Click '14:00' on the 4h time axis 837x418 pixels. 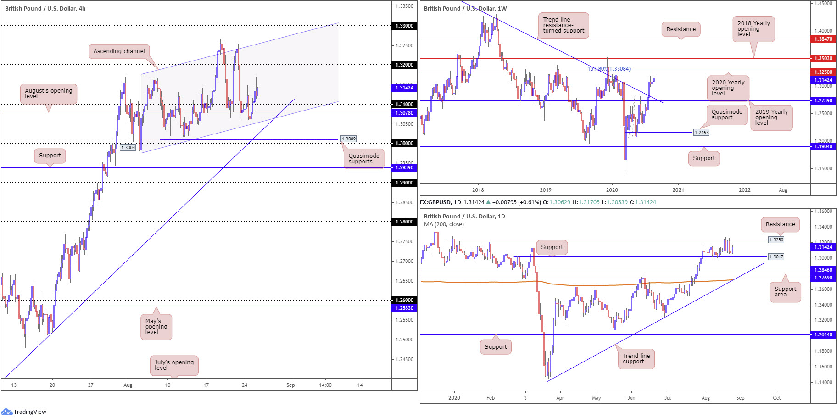click(x=325, y=385)
